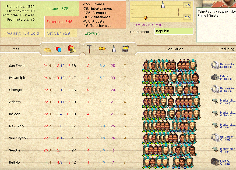Change Atlanta's Marketplace (5turns) production

click(x=228, y=102)
